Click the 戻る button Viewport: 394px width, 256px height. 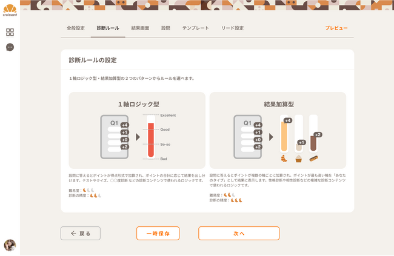point(81,234)
